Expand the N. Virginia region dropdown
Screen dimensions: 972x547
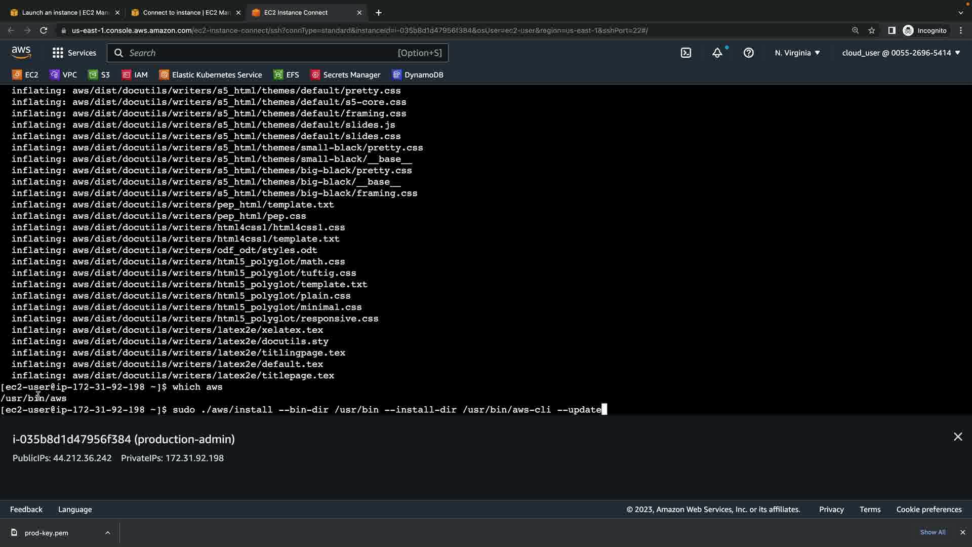pos(797,53)
